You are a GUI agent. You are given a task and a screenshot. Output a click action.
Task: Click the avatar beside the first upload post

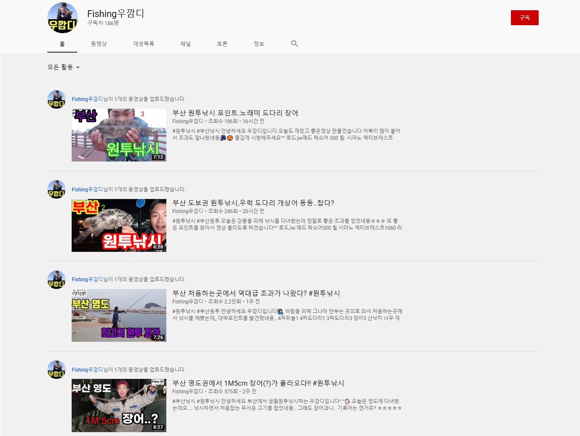[x=56, y=99]
